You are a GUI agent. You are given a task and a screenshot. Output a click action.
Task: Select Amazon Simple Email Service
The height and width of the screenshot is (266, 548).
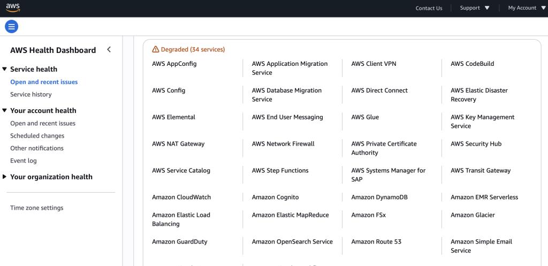pos(481,246)
